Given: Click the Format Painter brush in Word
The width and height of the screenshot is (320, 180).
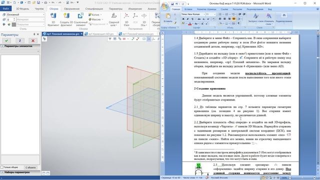Looking at the screenshot, I should pyautogui.click(x=175, y=22).
